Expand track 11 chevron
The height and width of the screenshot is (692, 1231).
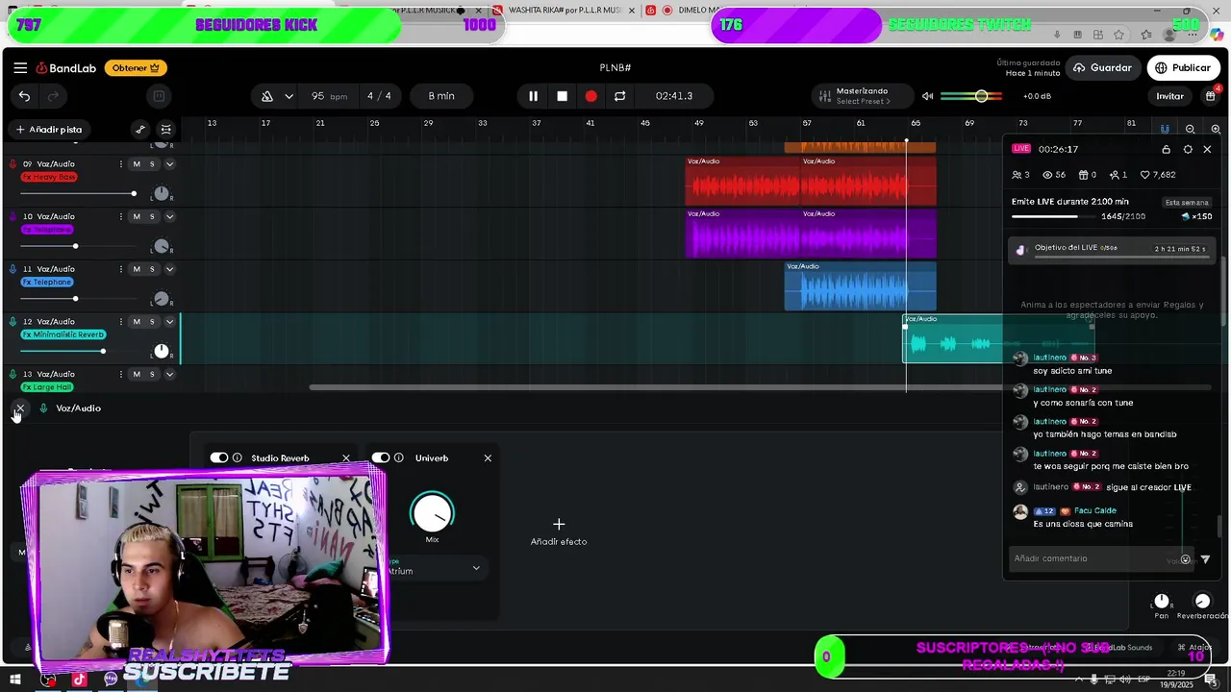[169, 269]
